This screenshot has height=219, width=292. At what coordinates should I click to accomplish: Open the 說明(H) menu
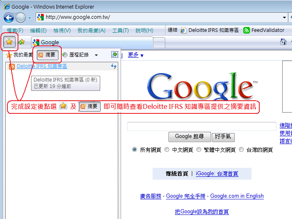pos(144,30)
